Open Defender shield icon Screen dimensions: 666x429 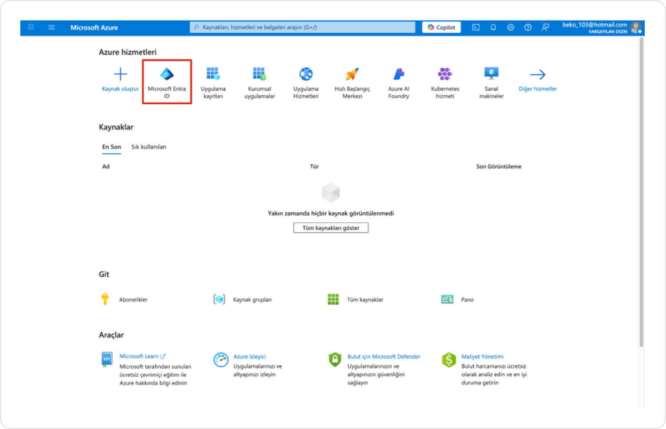click(x=335, y=360)
